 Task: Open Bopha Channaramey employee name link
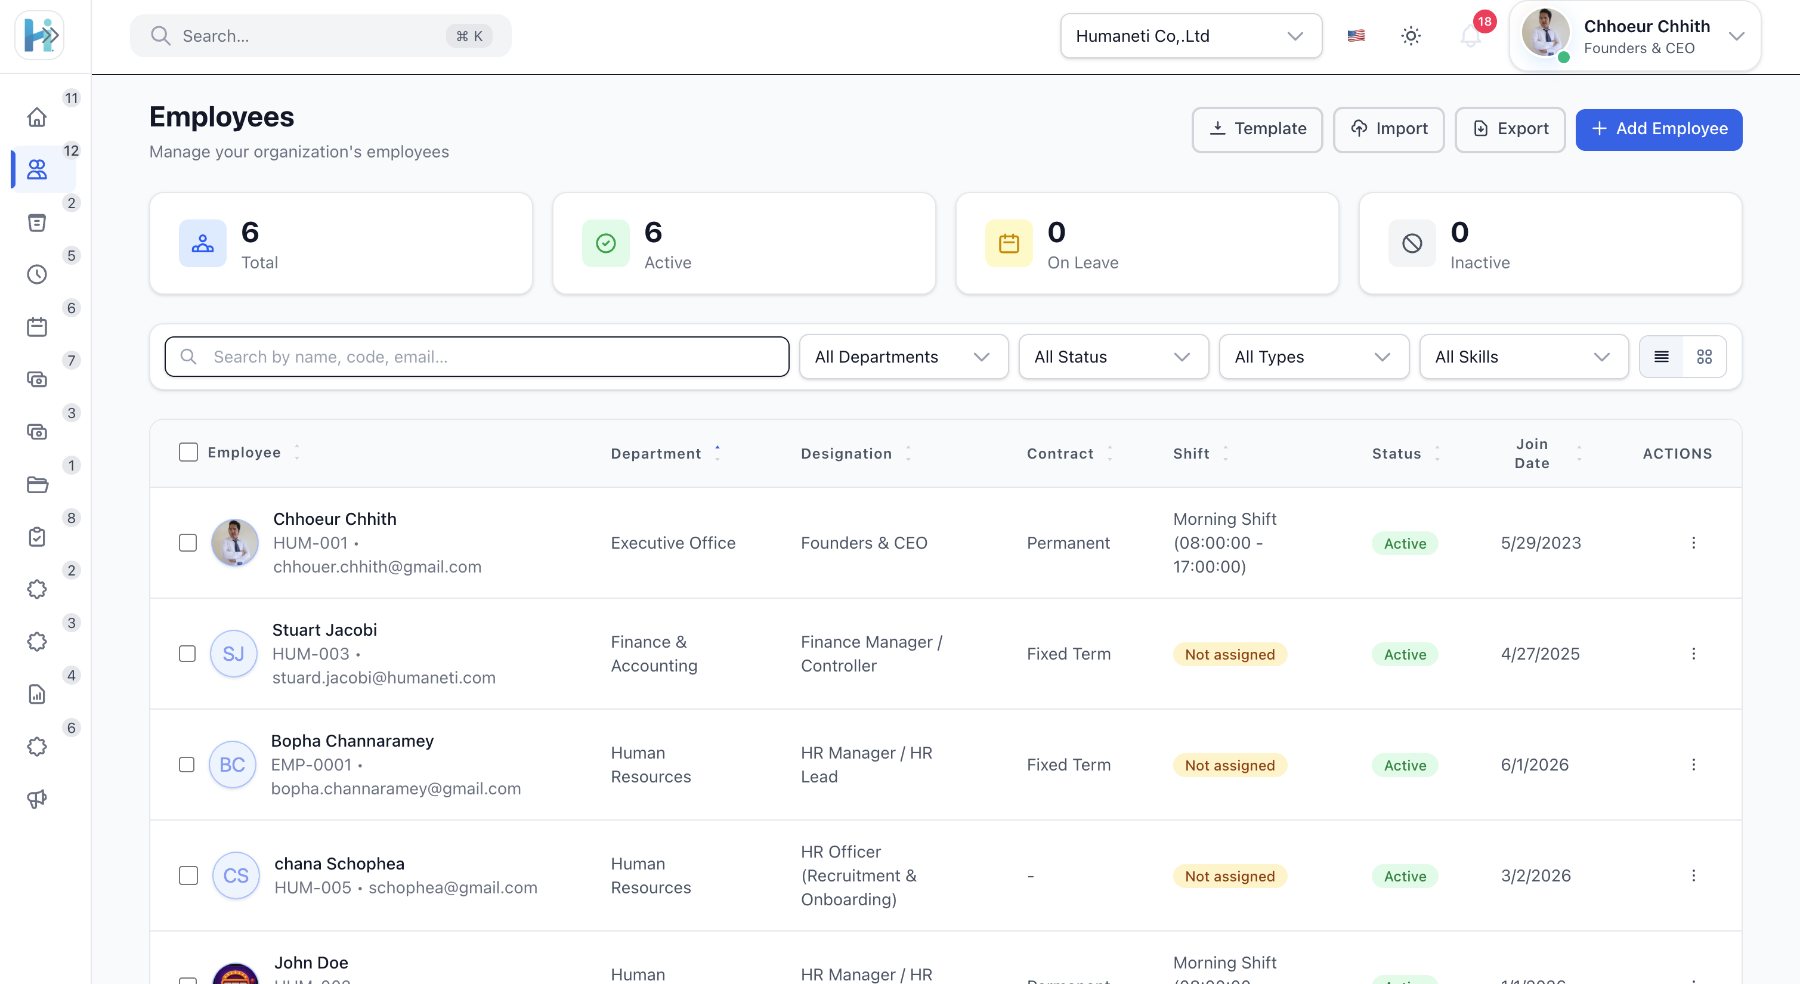[x=352, y=740]
